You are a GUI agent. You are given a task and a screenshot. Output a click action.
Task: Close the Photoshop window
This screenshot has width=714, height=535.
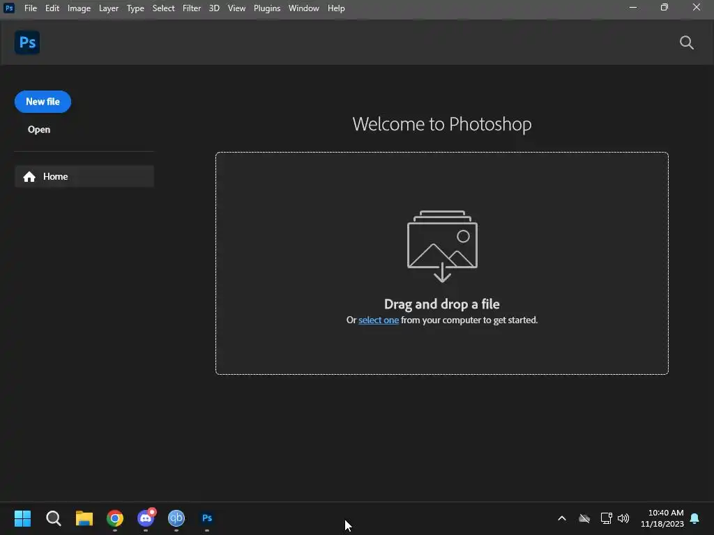pos(697,7)
